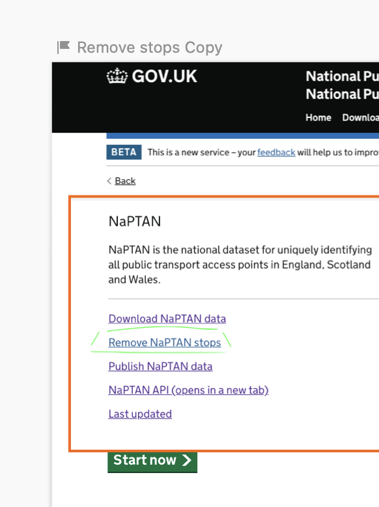The height and width of the screenshot is (507, 379).
Task: Open the Remove NaPTAN stops link
Action: pyautogui.click(x=165, y=342)
